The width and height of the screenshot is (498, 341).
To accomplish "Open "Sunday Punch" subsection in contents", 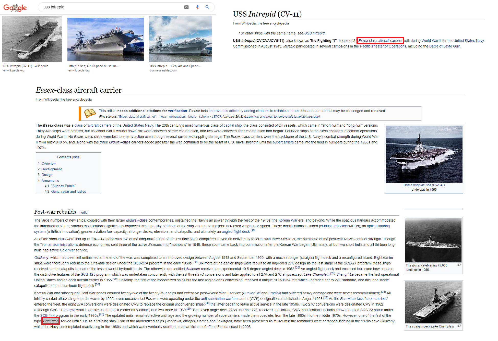I will (x=63, y=186).
